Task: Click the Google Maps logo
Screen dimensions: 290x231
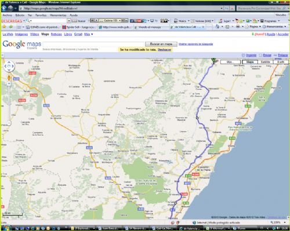Action: tap(22, 44)
